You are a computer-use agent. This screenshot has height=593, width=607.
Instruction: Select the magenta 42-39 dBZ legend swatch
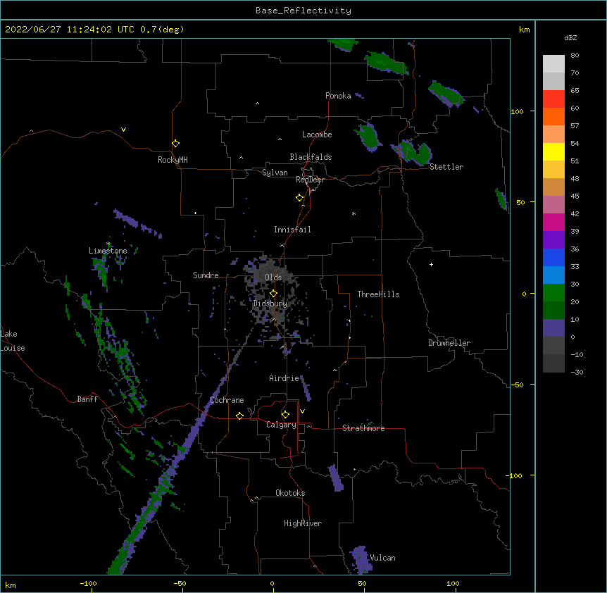(x=553, y=222)
